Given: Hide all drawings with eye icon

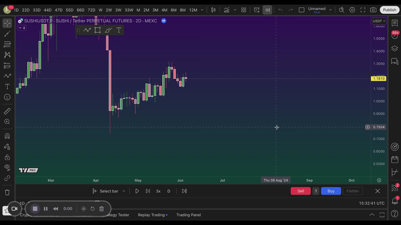Looking at the screenshot, I should 7,168.
